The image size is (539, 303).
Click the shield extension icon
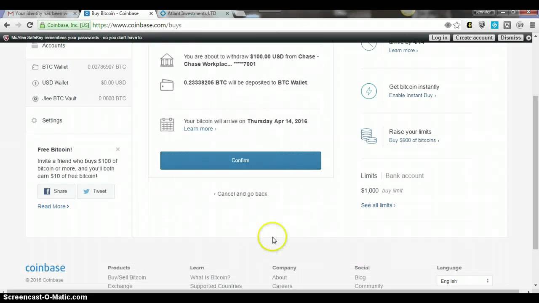482,25
